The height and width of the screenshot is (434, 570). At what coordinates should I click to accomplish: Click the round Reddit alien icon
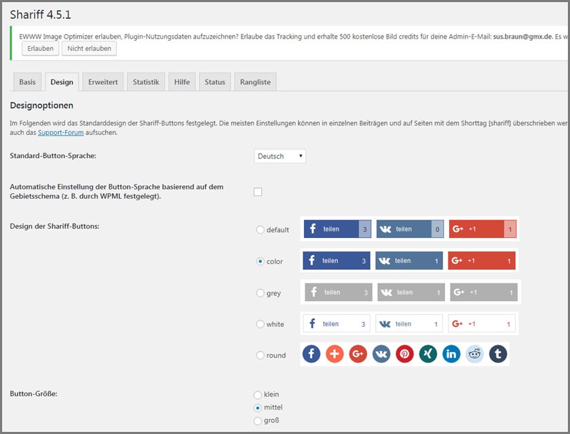click(474, 354)
